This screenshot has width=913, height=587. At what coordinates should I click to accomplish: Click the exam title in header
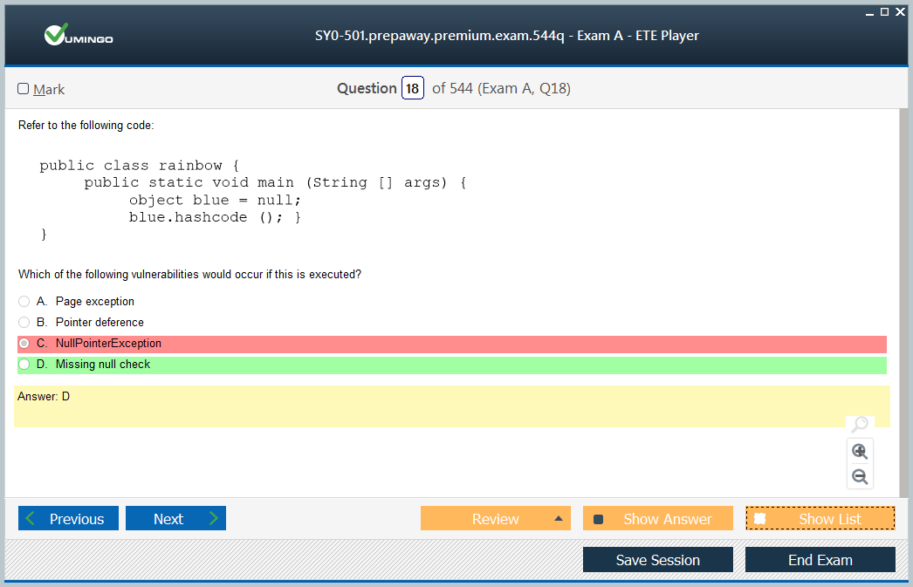(x=506, y=36)
